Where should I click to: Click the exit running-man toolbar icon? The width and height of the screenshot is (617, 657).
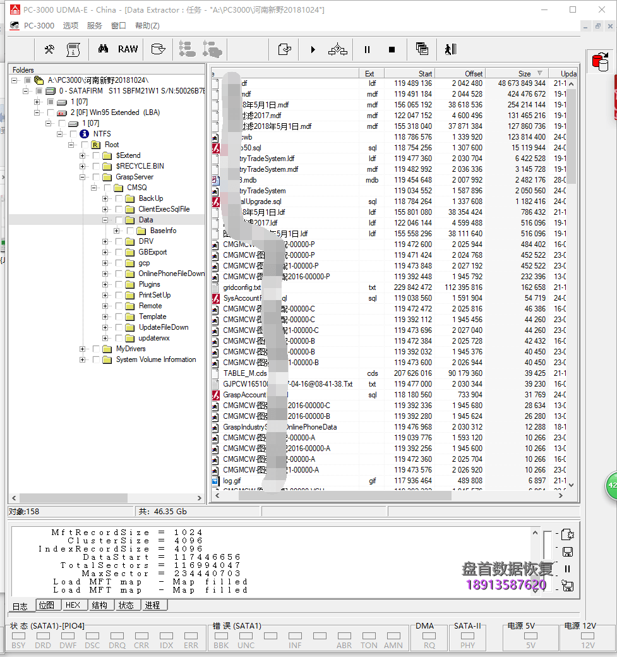[450, 49]
